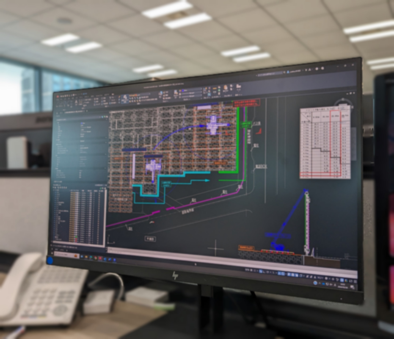This screenshot has width=394, height=339.
Task: Open the status bar customization menu icon
Action: pos(355,281)
